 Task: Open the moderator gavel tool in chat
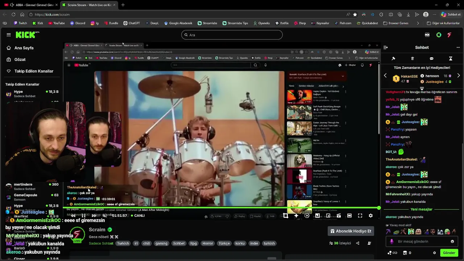(x=393, y=58)
